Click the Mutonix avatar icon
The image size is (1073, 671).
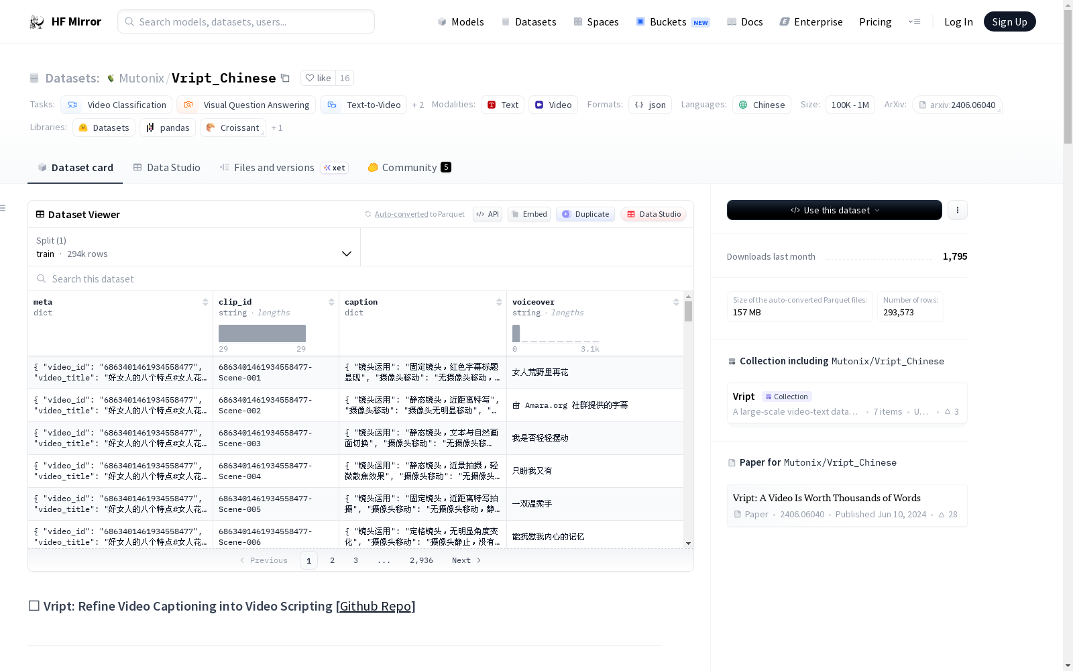111,79
